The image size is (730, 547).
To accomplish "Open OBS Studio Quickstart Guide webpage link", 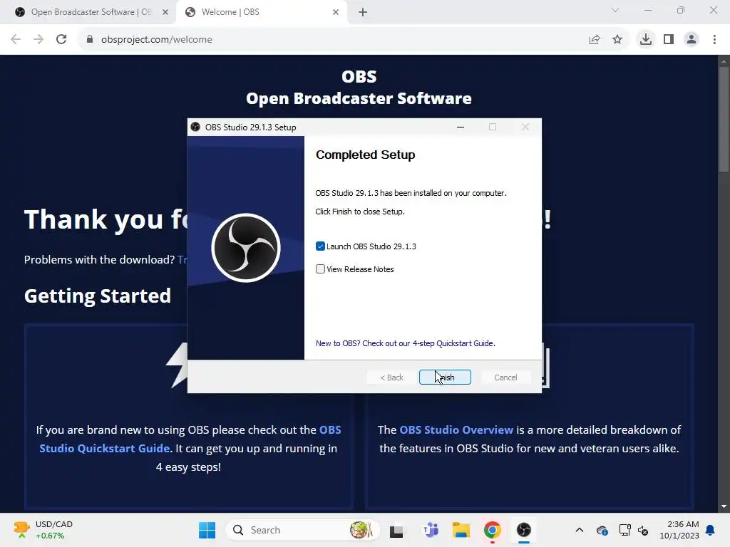I will (x=190, y=439).
